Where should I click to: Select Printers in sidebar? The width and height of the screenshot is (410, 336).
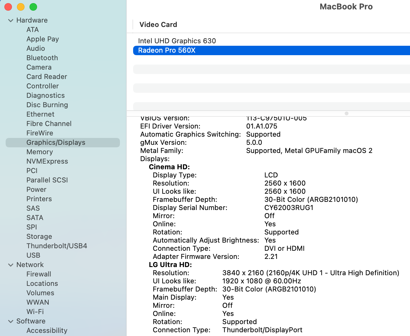pos(39,199)
